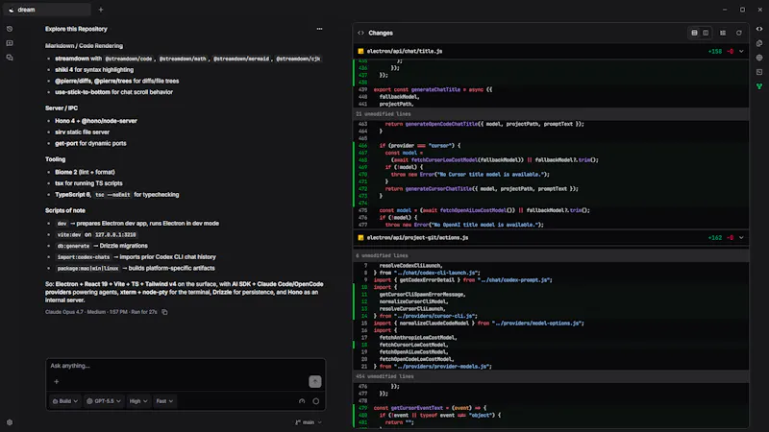The image size is (769, 432).
Task: Click the Changes panel title
Action: click(381, 33)
